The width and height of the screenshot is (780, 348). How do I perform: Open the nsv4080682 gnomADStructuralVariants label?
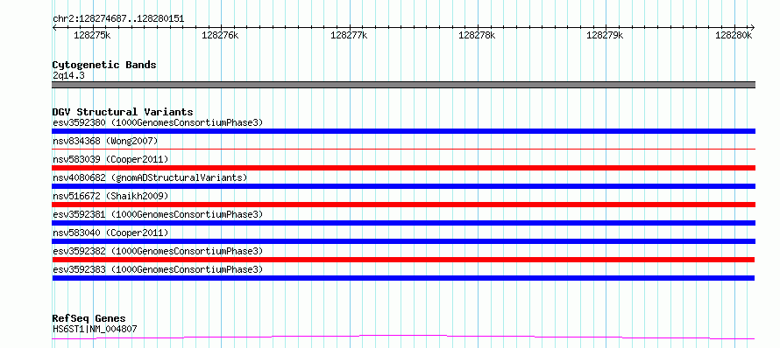point(150,177)
